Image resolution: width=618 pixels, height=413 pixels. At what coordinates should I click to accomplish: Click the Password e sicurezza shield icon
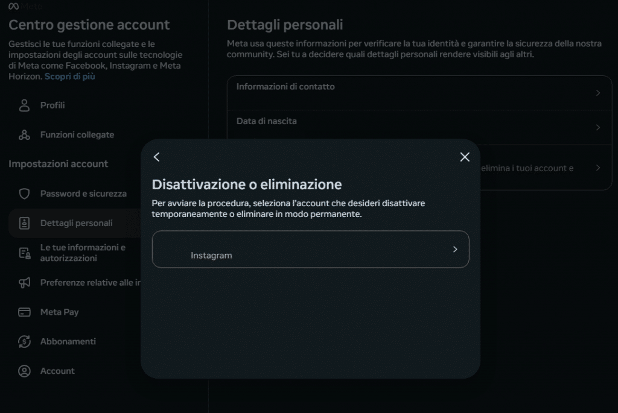(x=24, y=194)
